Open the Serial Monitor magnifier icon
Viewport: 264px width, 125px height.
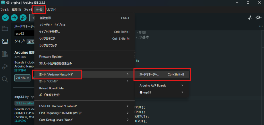[258, 18]
